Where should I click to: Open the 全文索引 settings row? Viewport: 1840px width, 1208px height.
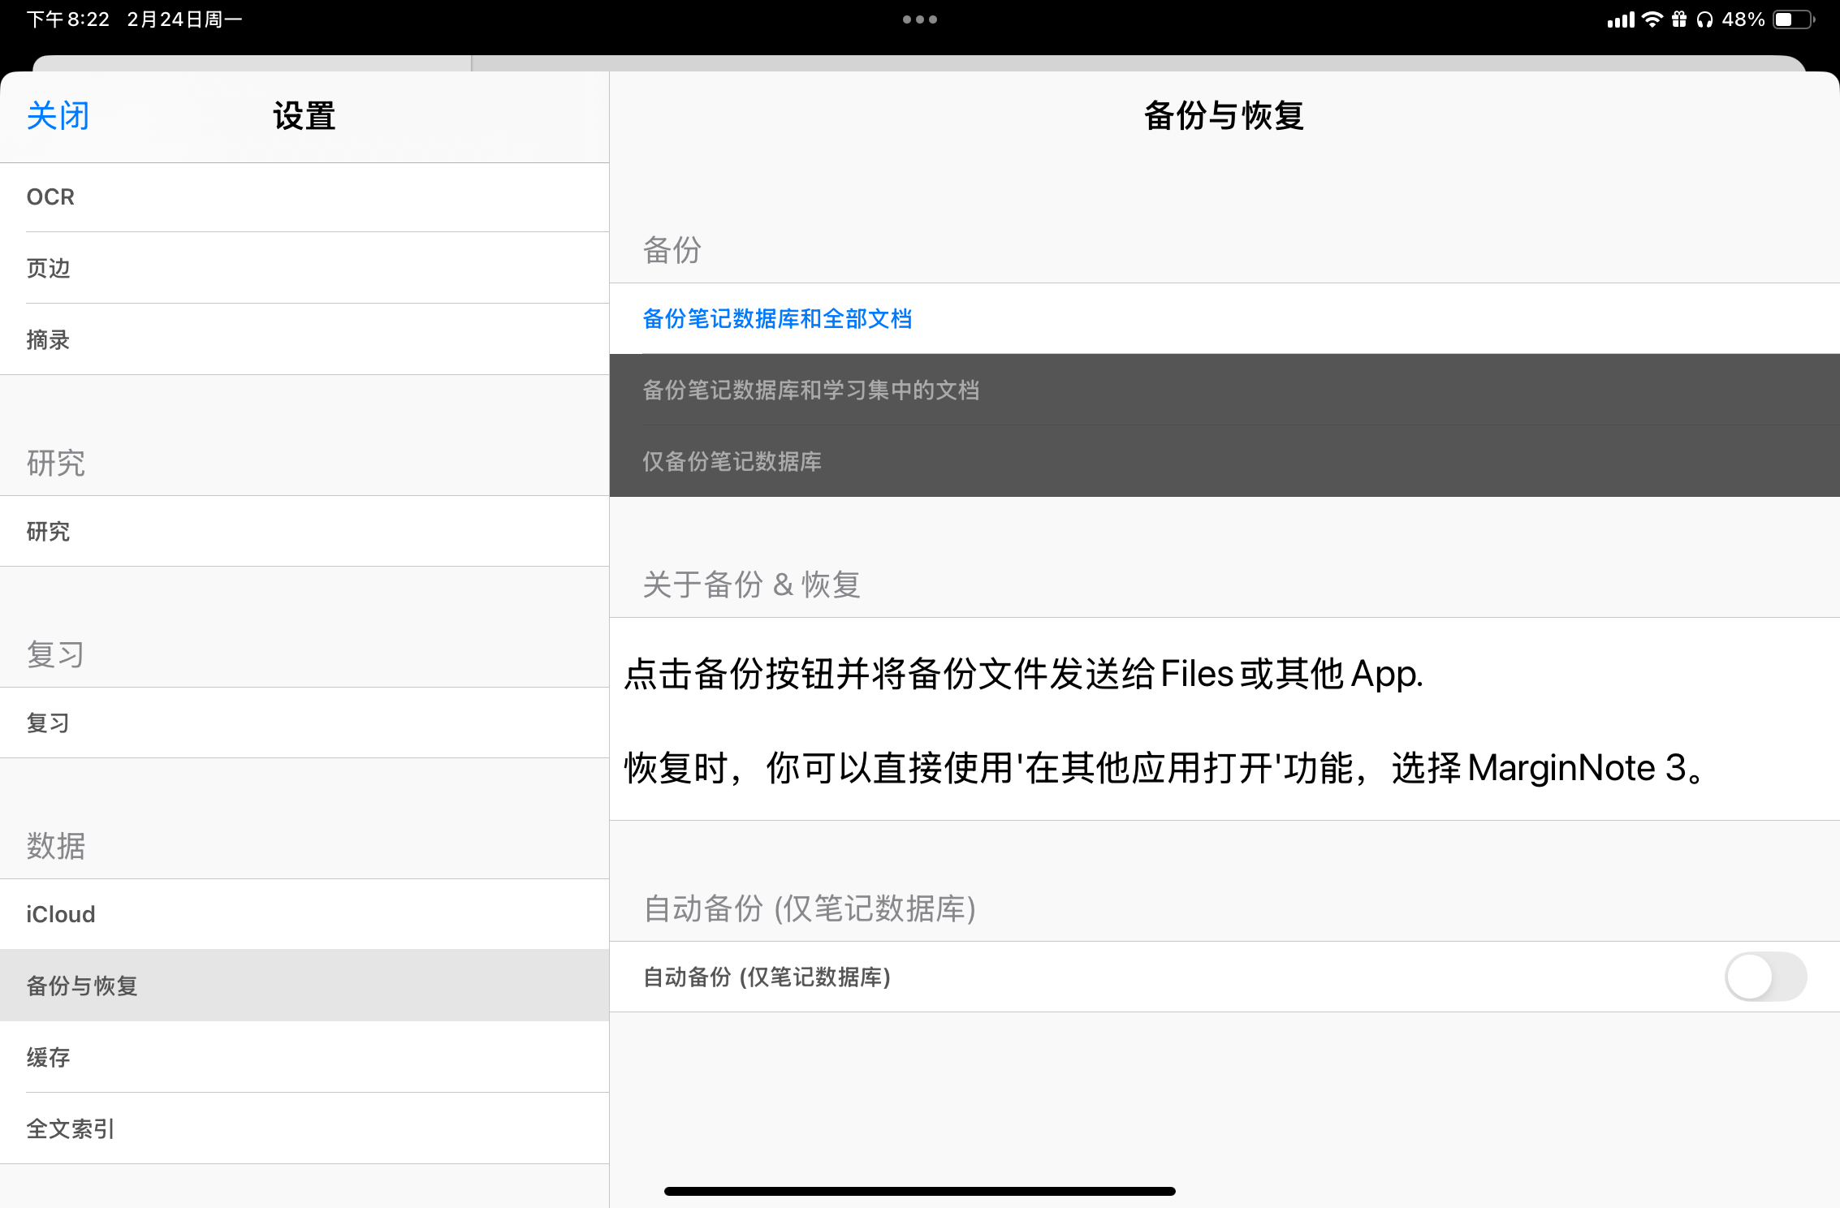point(305,1128)
